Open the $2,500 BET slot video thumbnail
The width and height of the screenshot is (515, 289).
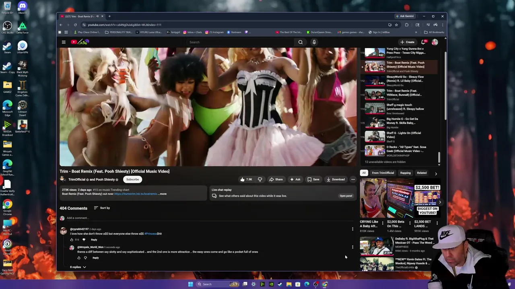[x=427, y=199]
